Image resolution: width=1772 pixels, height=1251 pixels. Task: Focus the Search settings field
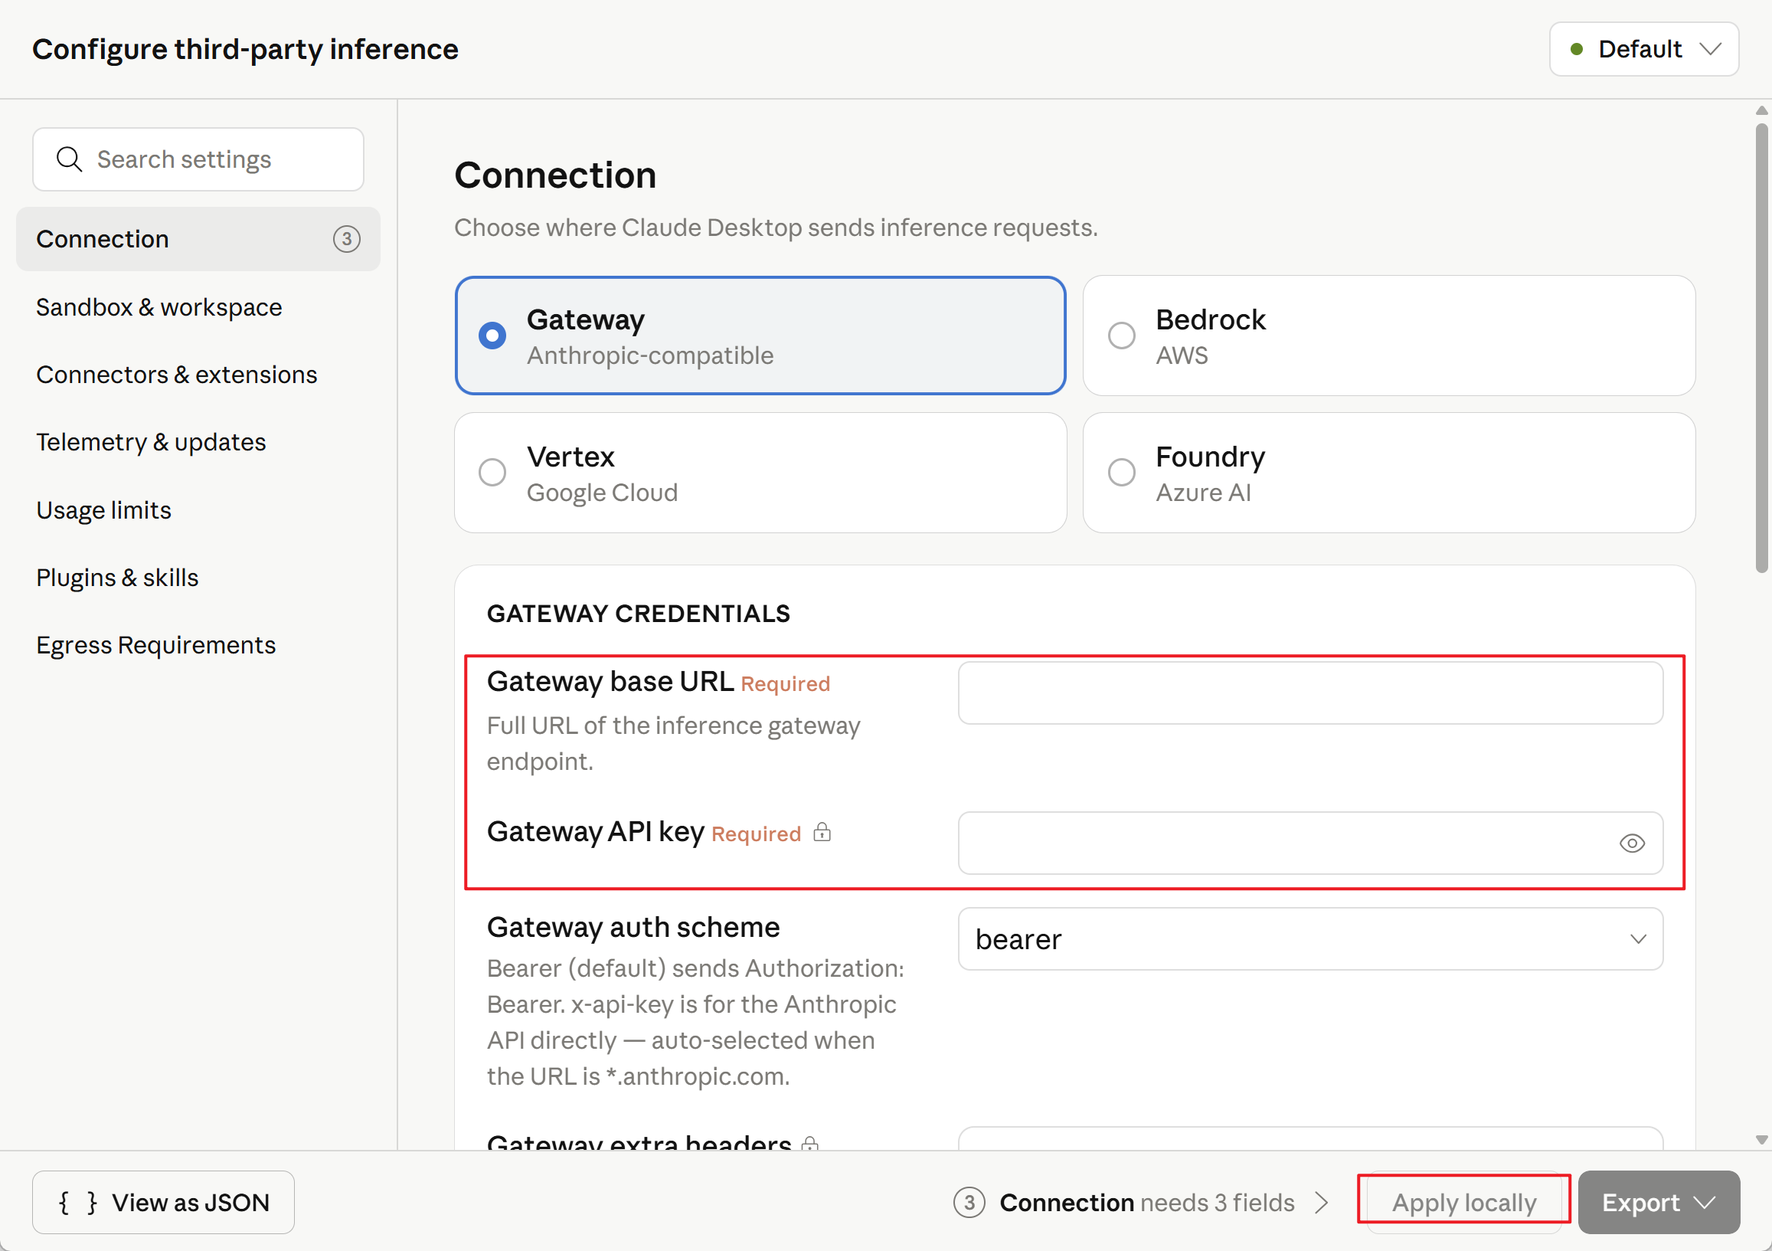tap(198, 159)
